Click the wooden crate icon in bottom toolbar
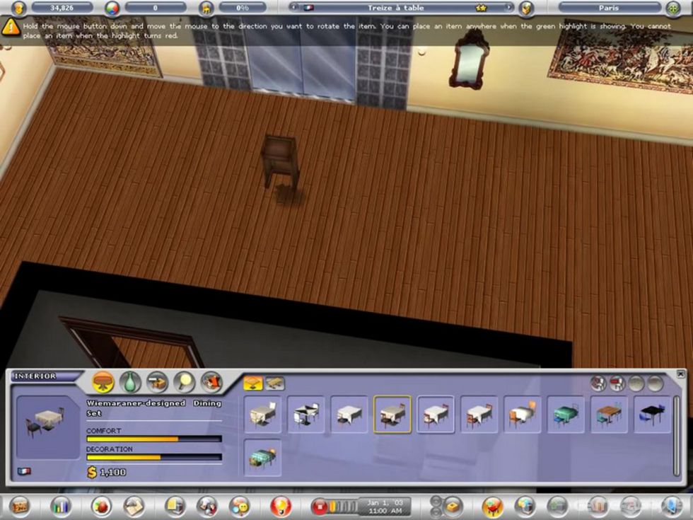The width and height of the screenshot is (693, 520). (x=20, y=505)
